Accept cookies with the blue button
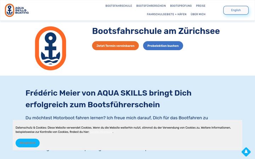Viewport: 255px width, 159px height. [x=28, y=143]
